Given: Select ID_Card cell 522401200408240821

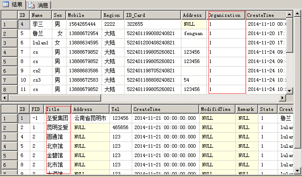Looking at the screenshot, I should pos(153,43).
